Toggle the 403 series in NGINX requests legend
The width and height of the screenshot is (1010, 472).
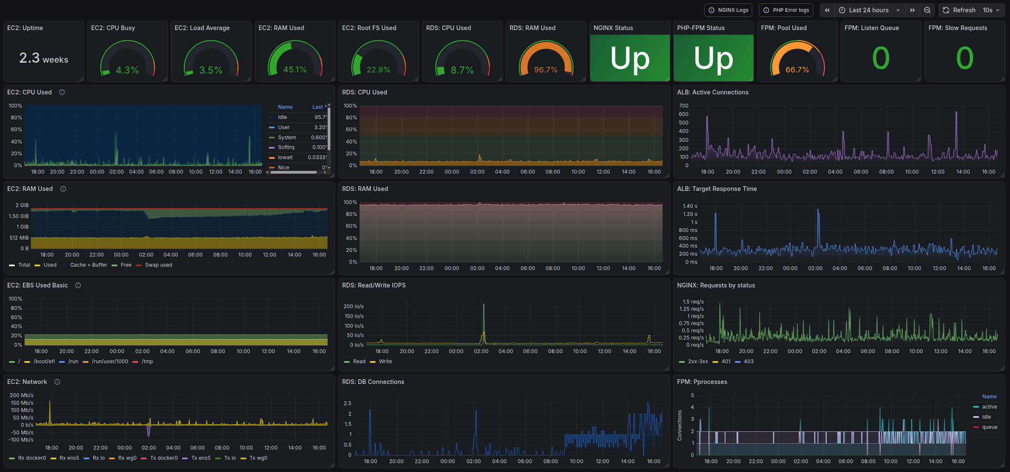pos(748,362)
